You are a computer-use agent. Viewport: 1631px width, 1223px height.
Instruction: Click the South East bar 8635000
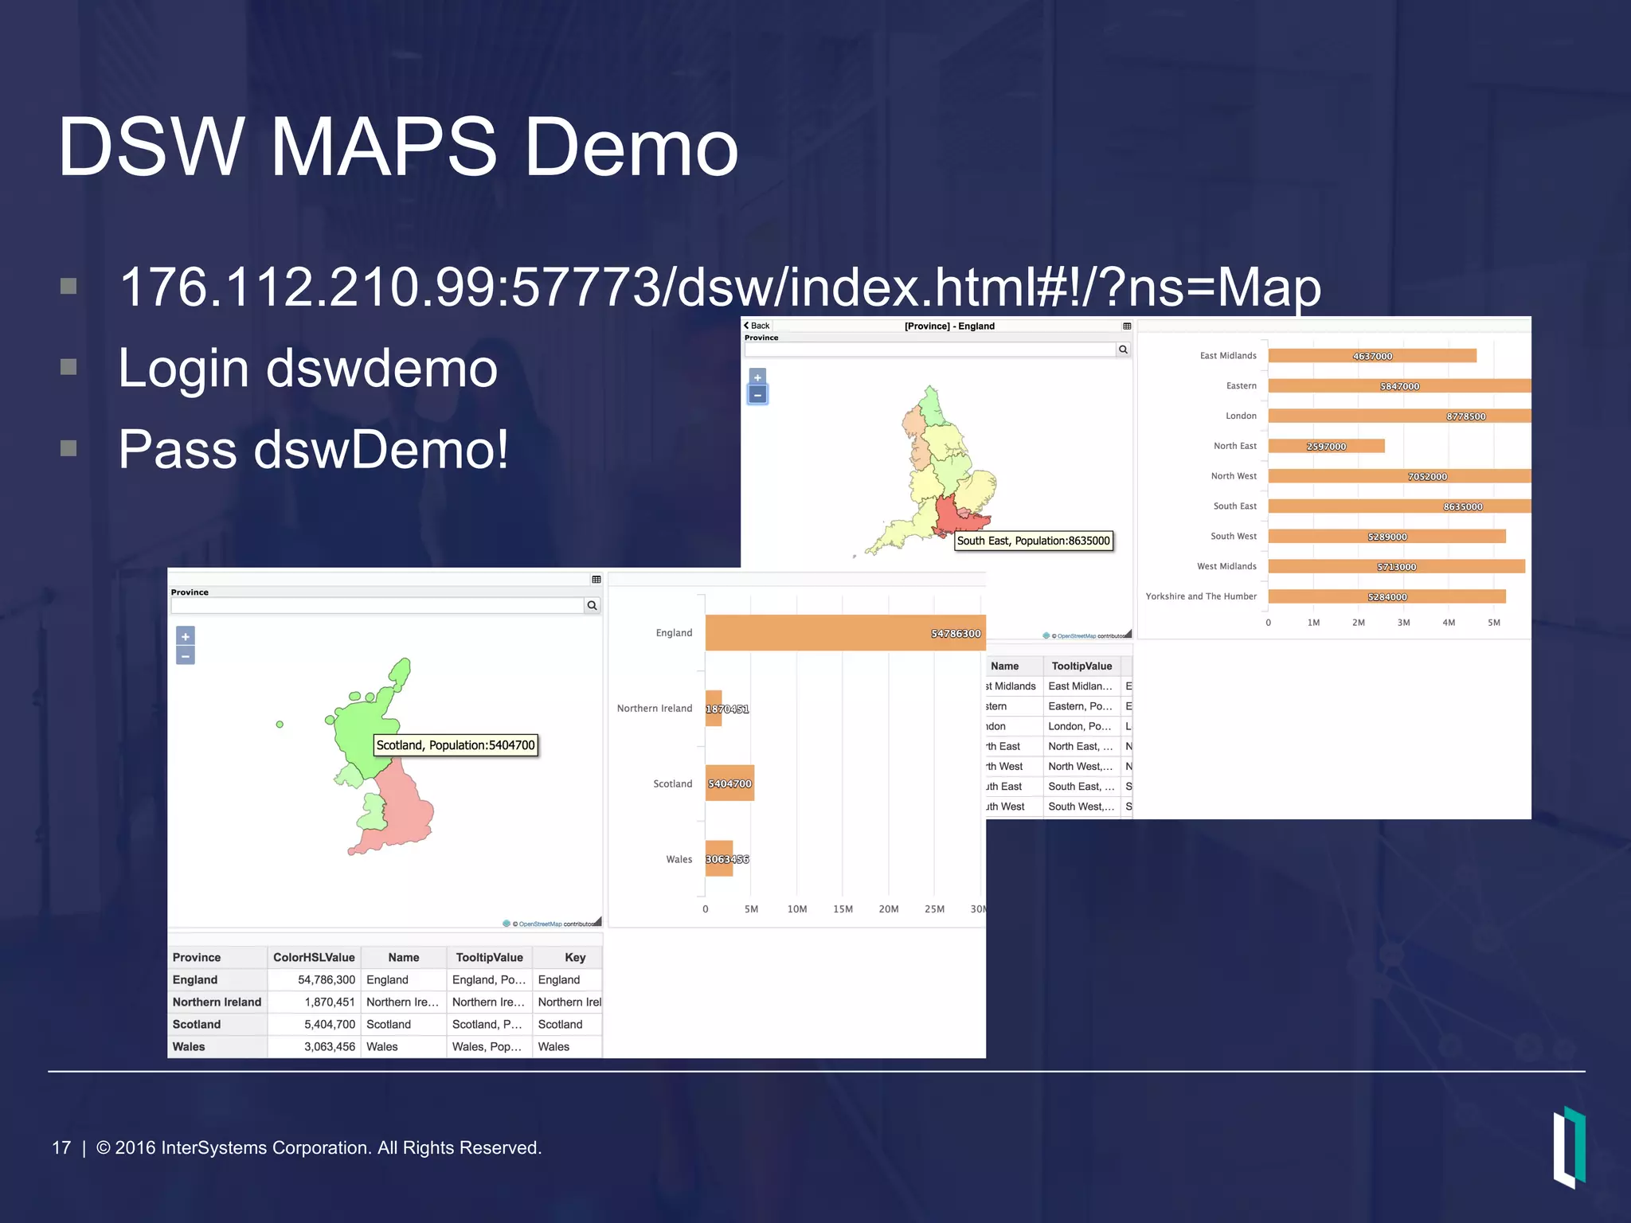[1399, 506]
